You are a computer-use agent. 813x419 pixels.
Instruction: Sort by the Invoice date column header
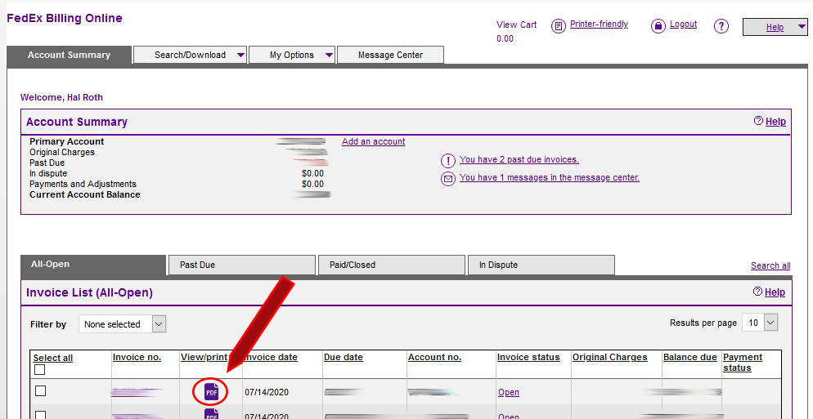[x=270, y=358]
